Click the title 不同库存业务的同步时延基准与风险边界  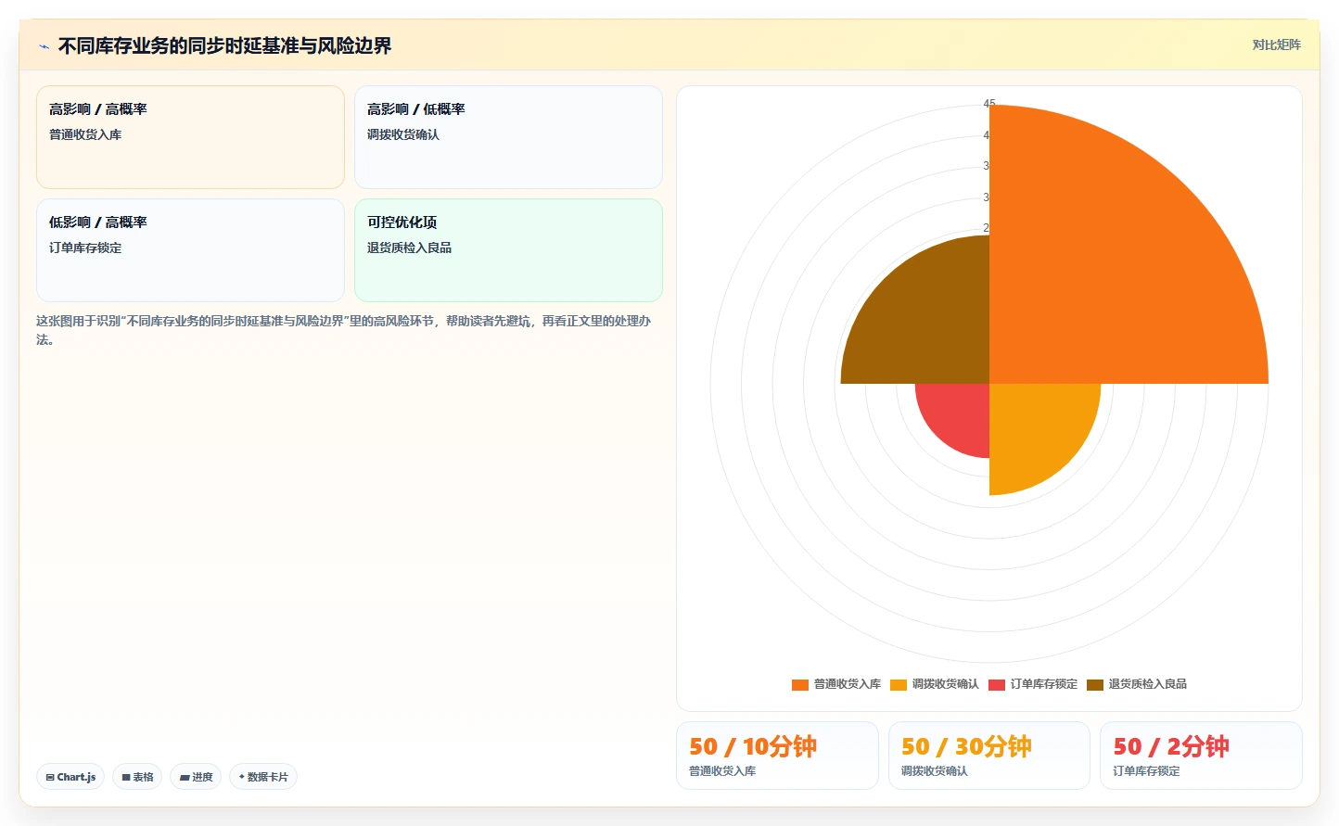(x=224, y=45)
